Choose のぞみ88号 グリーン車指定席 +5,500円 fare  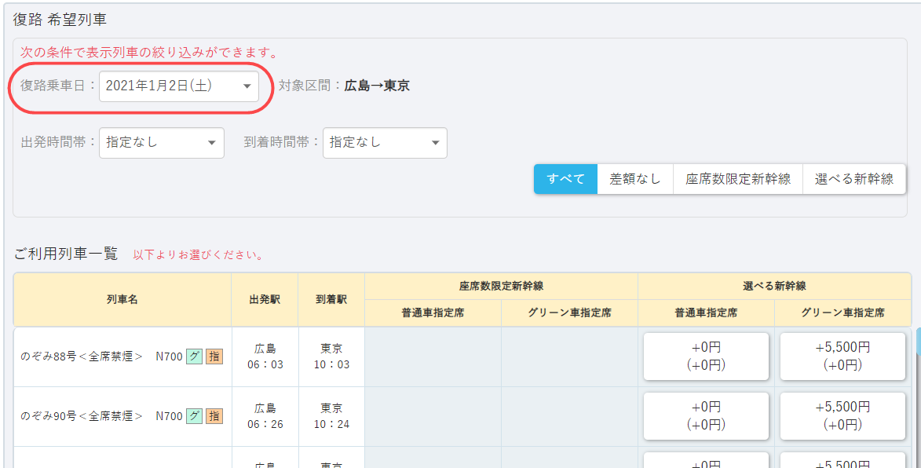tap(843, 356)
